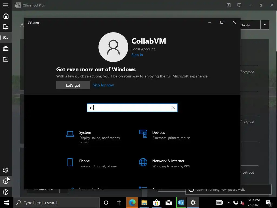
Task: Open Microsoft Store from taskbar
Action: point(157,203)
